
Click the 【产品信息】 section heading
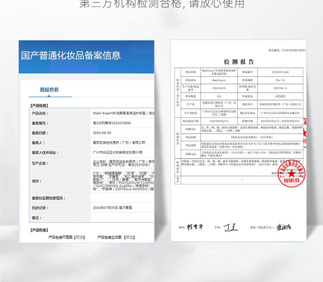click(x=39, y=105)
